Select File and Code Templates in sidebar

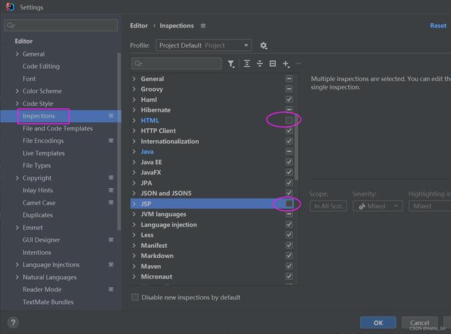[x=57, y=128]
